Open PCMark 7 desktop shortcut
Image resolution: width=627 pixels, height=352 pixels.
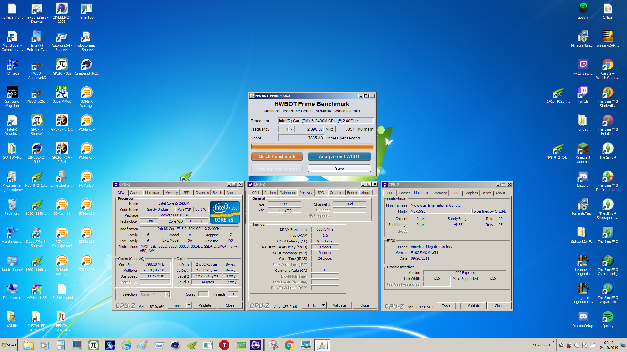[x=87, y=179]
